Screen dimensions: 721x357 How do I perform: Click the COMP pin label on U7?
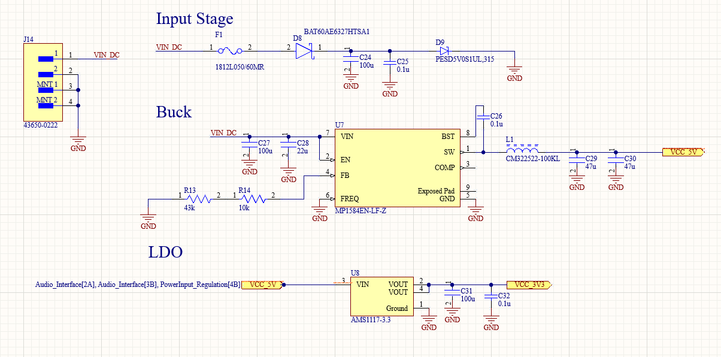click(445, 167)
